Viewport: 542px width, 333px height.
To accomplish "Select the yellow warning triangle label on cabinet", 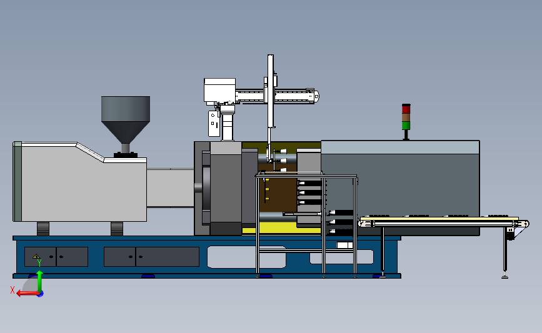I will coord(36,256).
